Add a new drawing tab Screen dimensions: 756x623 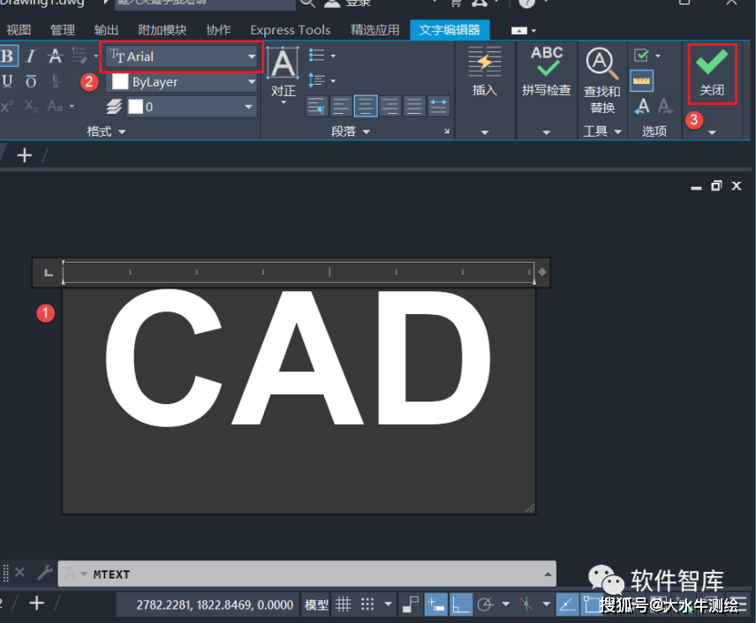pyautogui.click(x=24, y=155)
